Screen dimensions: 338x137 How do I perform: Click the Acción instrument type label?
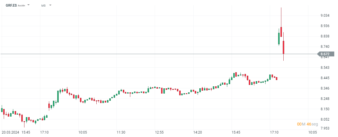pos(21,5)
